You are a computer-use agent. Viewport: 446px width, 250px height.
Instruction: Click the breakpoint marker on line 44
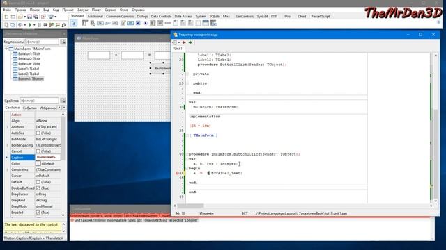[177, 173]
